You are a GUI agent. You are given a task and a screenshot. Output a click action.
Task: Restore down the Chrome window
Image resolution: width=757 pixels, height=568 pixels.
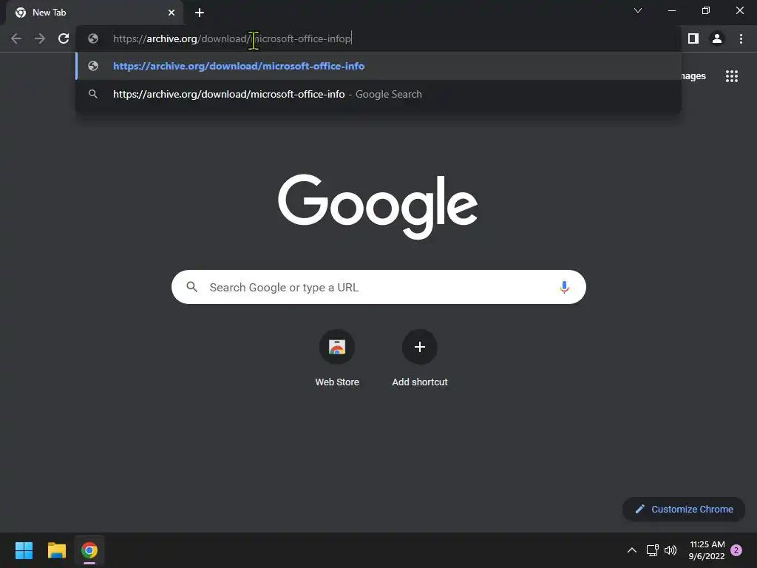tap(706, 10)
